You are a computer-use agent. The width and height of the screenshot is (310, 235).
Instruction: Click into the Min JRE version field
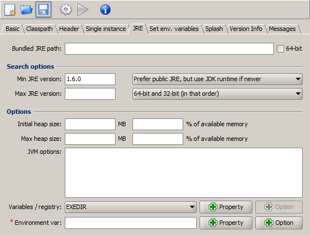click(x=90, y=79)
